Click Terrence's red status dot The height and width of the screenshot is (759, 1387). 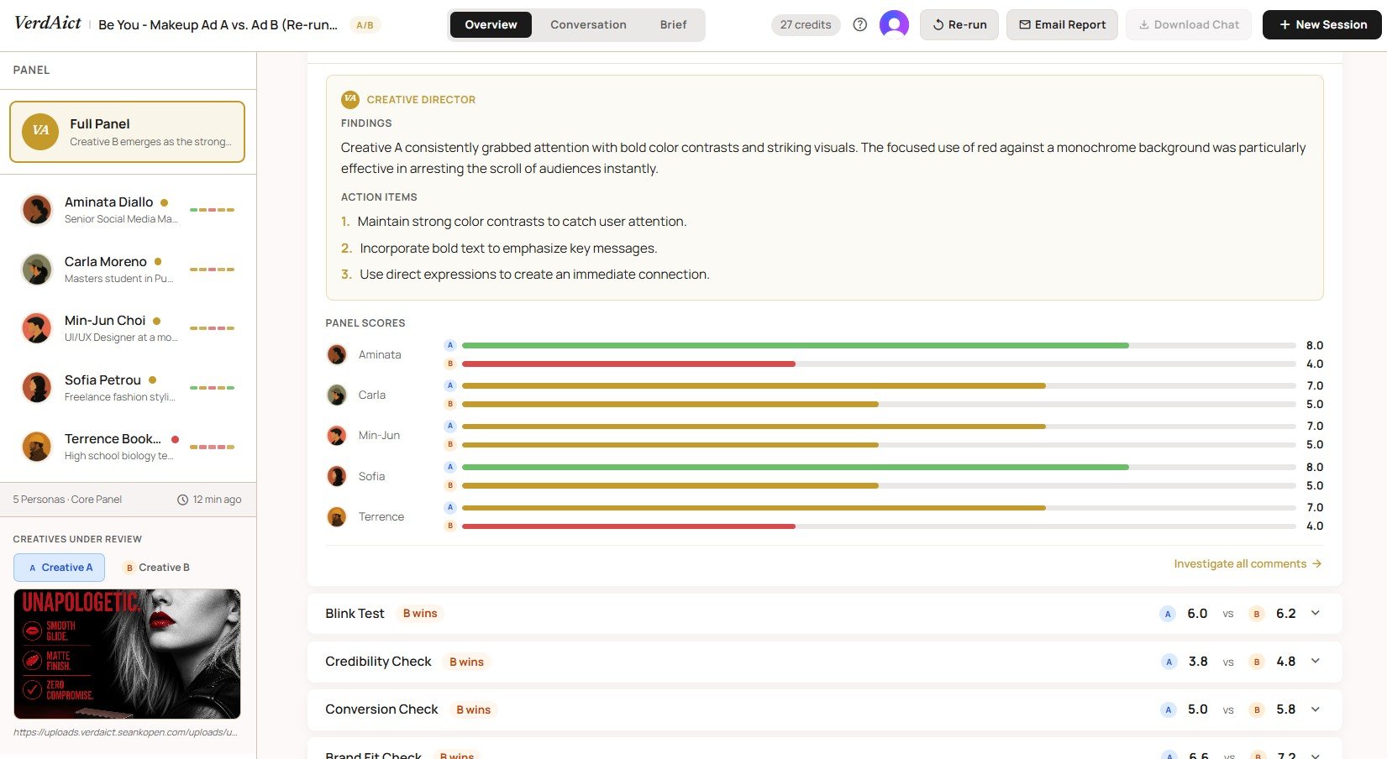coord(175,439)
